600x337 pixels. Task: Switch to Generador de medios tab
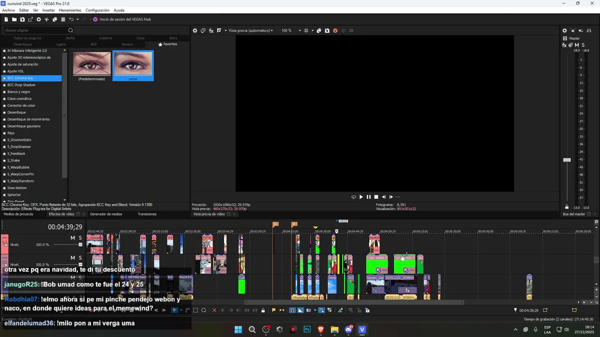pyautogui.click(x=106, y=214)
